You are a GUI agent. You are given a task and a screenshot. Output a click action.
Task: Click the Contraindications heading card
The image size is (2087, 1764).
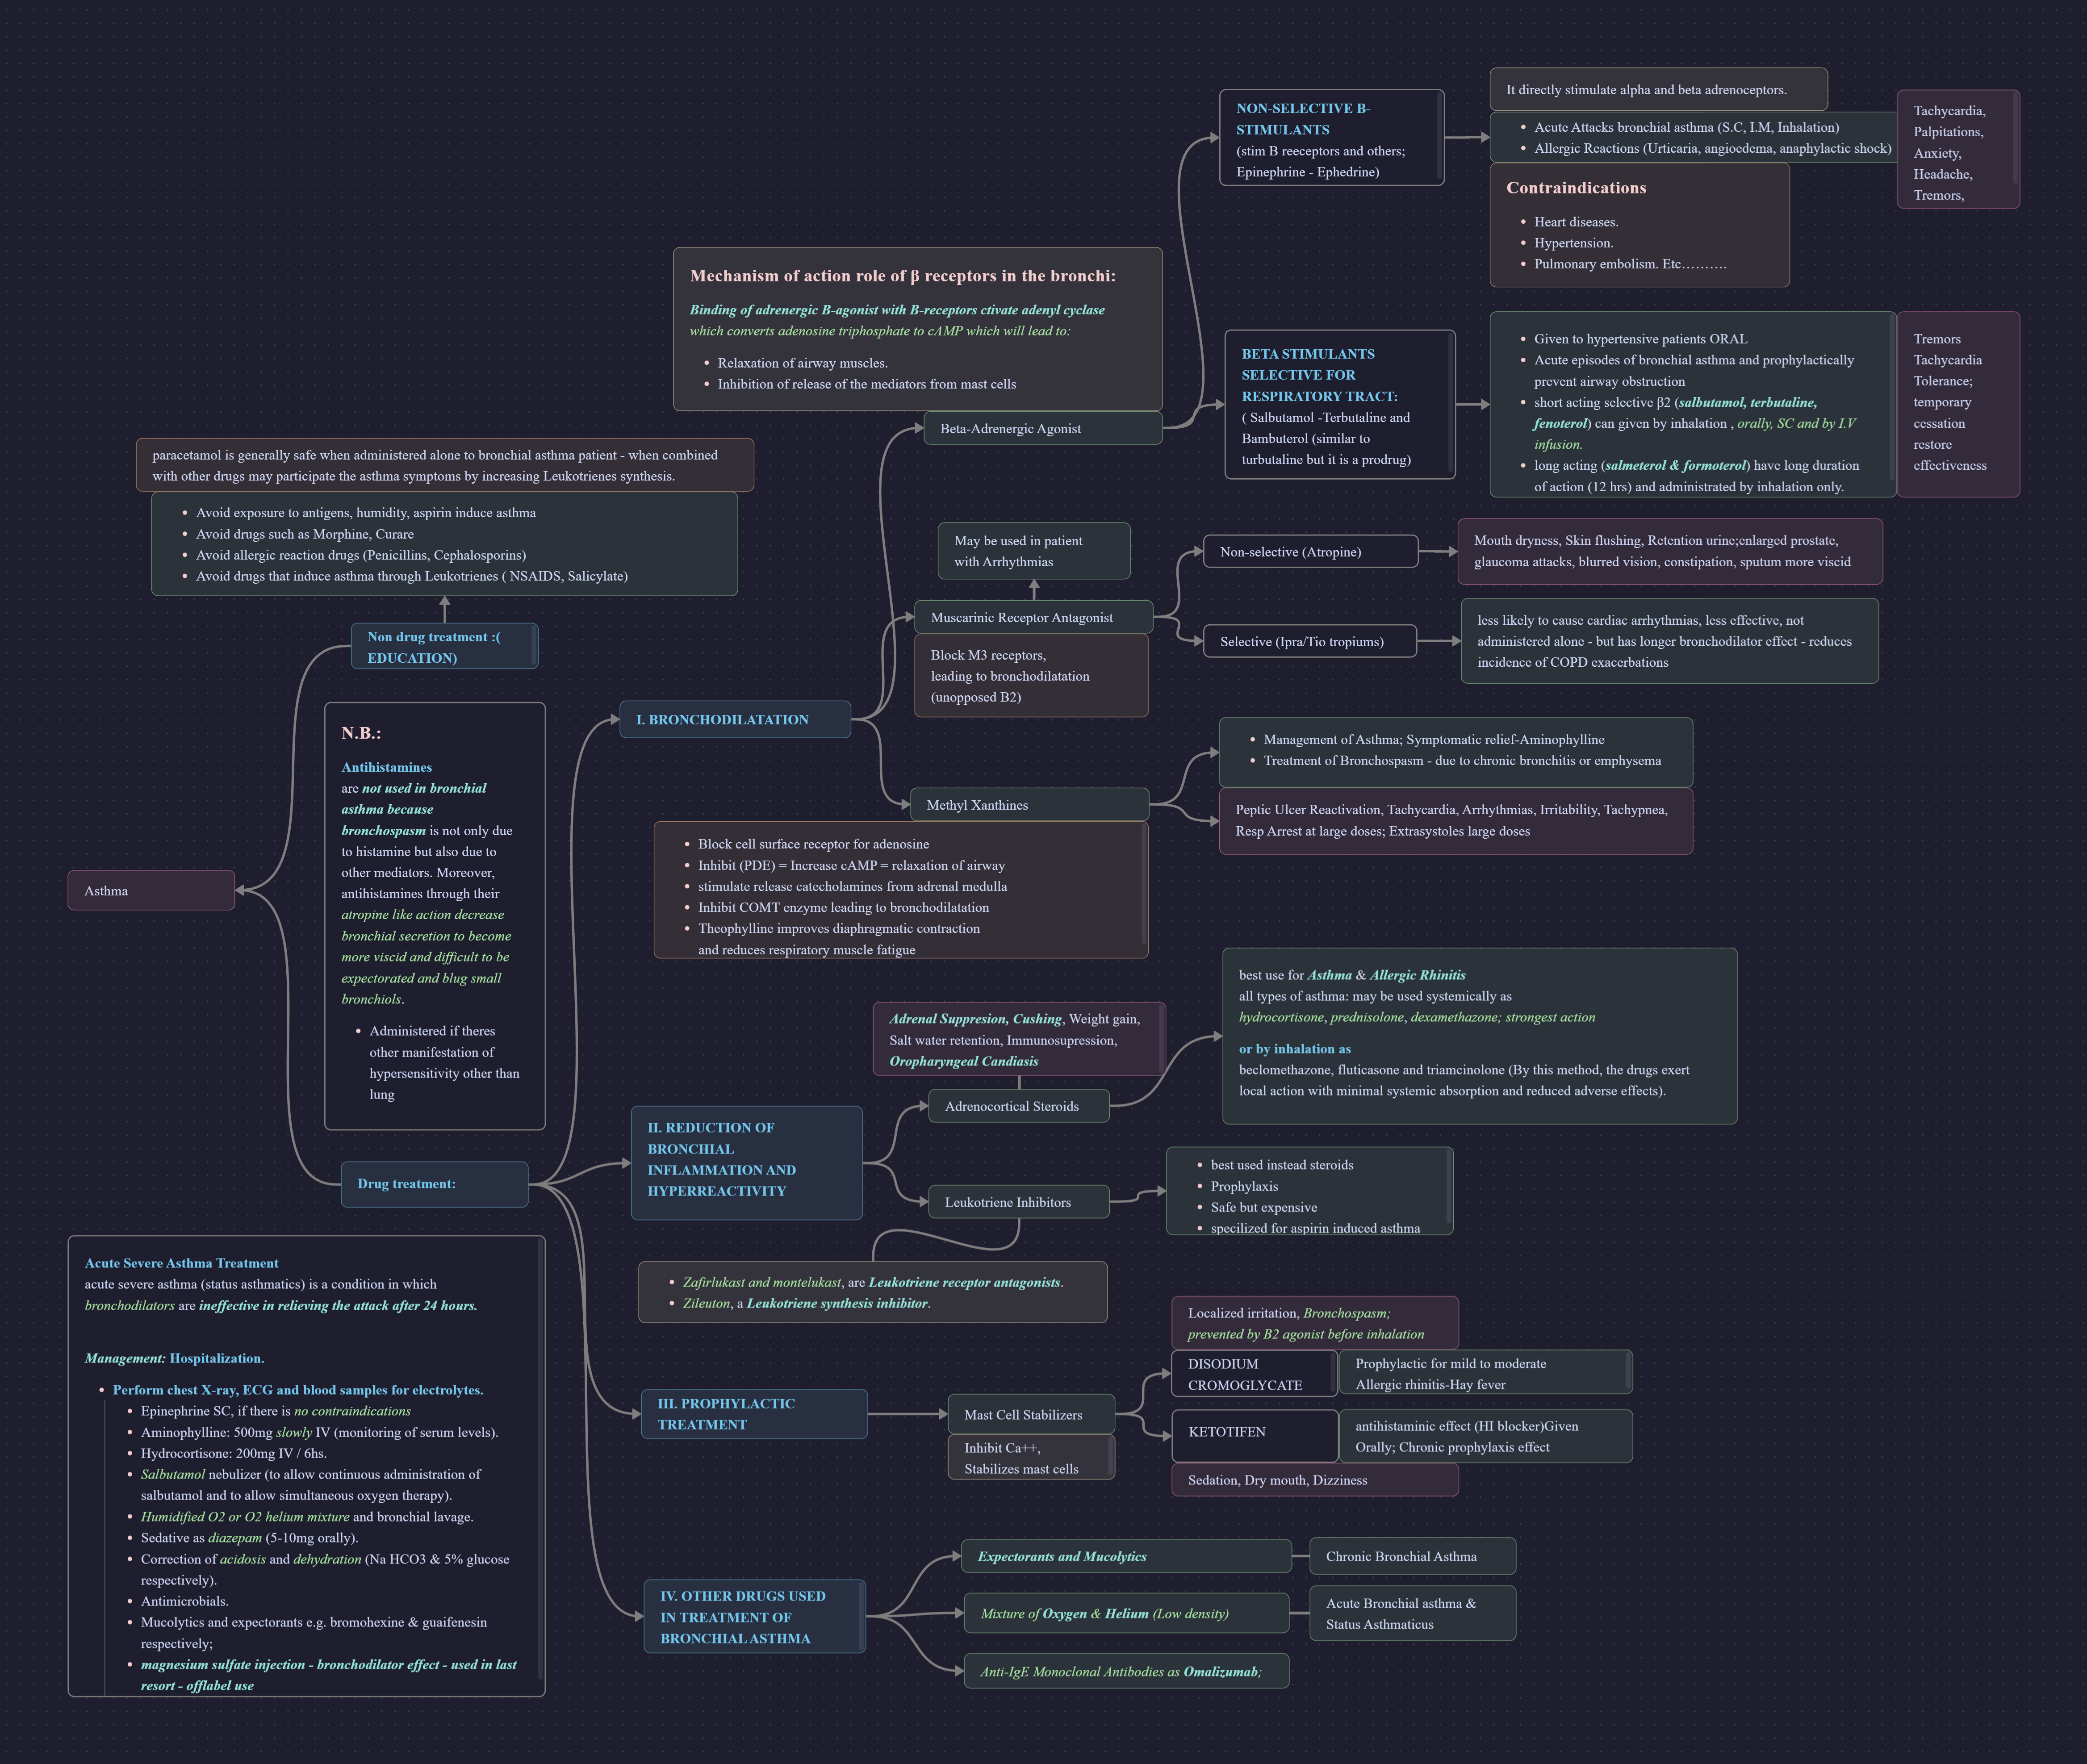pos(1639,225)
